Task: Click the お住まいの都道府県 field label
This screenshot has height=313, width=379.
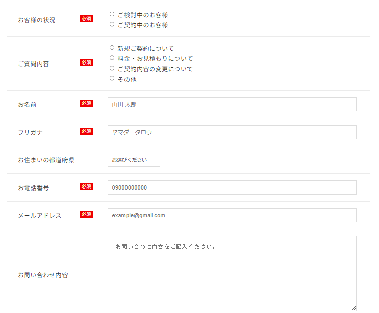Action: 46,160
